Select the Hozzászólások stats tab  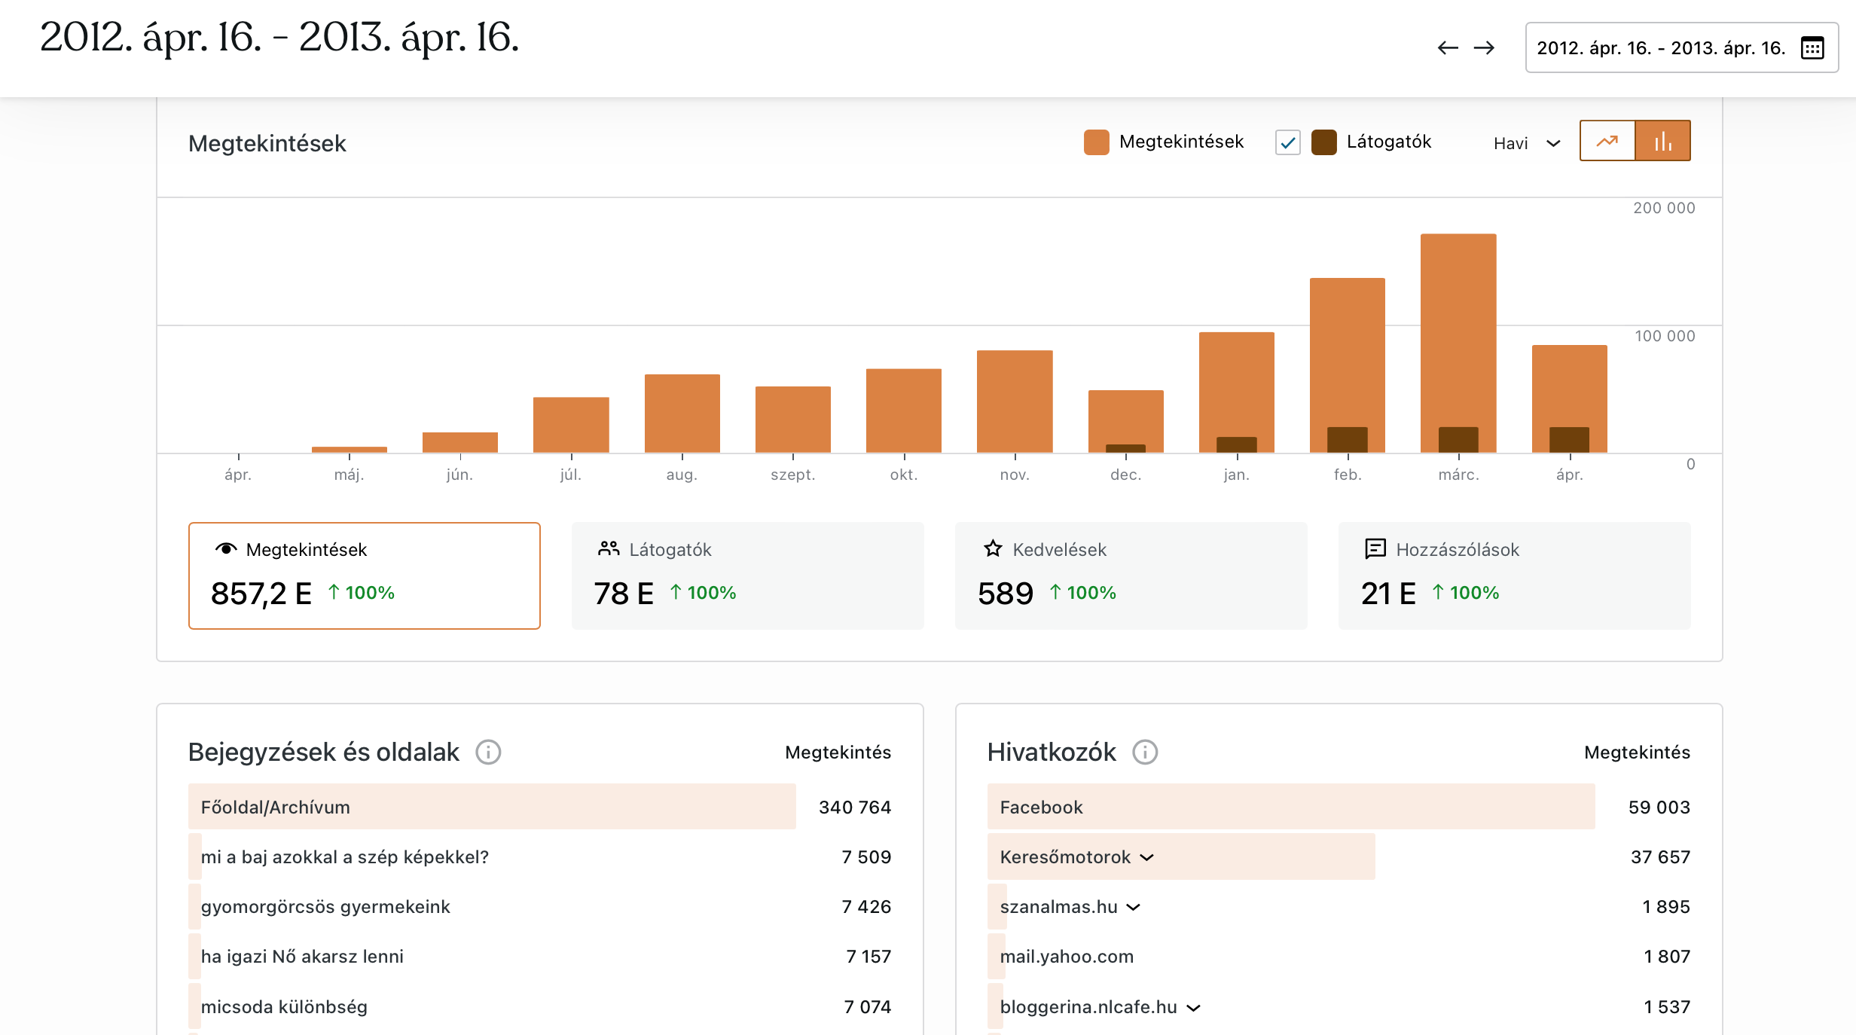[x=1514, y=576]
